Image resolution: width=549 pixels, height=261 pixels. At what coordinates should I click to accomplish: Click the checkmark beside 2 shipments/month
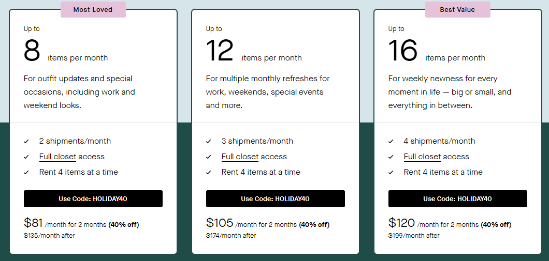[26, 142]
